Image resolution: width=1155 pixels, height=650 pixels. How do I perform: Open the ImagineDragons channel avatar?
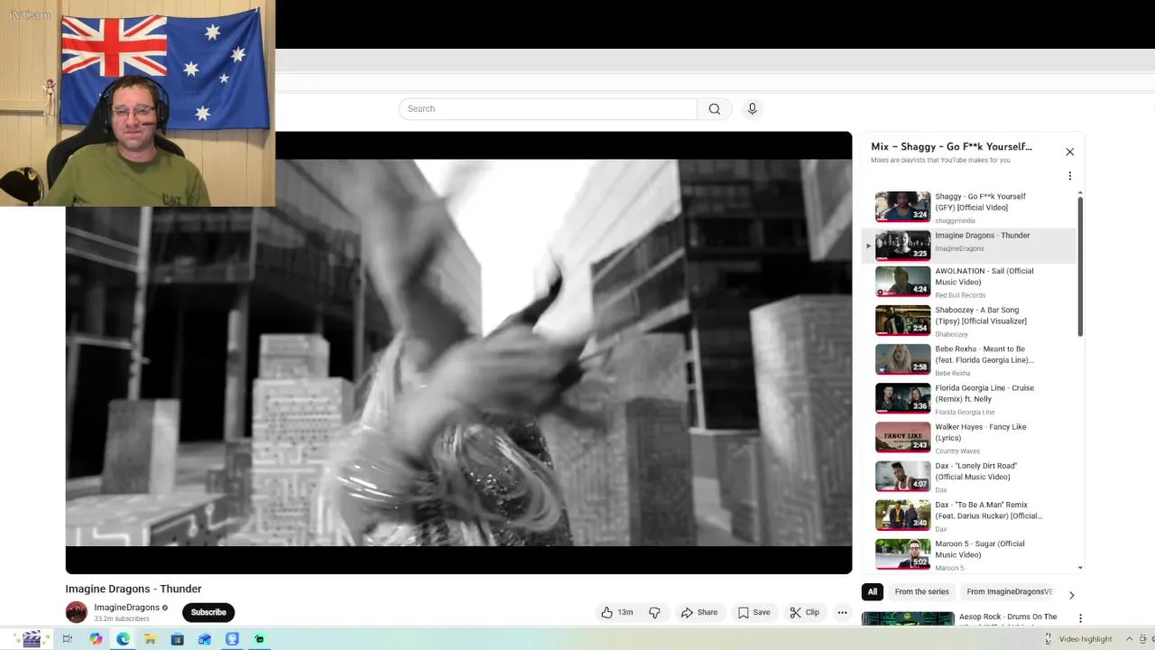click(77, 612)
